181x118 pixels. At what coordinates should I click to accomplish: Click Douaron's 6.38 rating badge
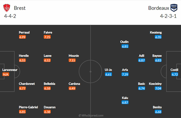47,112
